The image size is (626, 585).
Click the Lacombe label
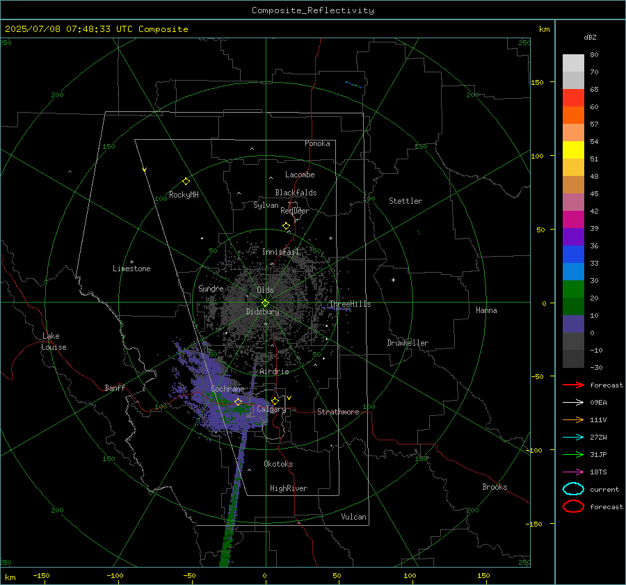[x=300, y=175]
